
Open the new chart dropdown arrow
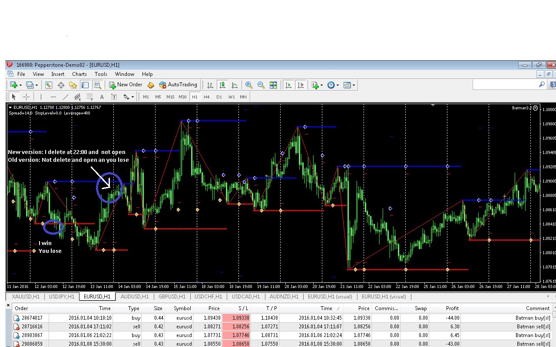pos(21,85)
